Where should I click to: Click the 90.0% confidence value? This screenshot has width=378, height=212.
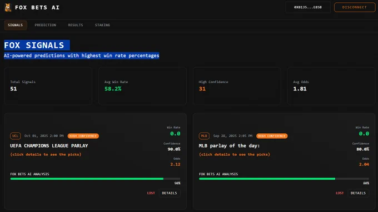(x=174, y=149)
